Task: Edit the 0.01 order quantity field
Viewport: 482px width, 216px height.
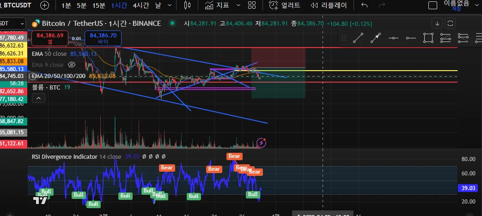Action: [77, 39]
